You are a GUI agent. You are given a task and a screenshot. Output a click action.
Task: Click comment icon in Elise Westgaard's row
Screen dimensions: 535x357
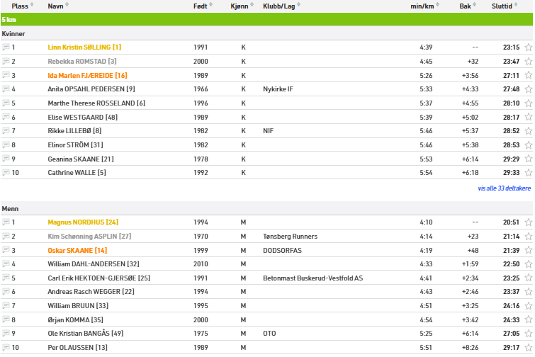tap(6, 117)
